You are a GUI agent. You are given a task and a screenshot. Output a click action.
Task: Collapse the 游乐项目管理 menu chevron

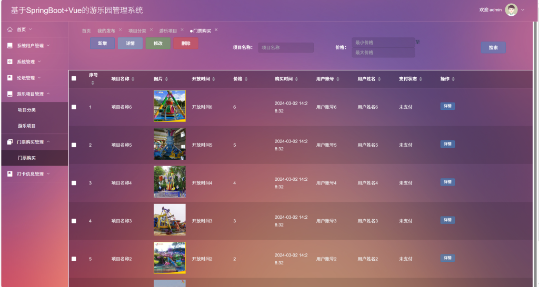[x=48, y=94]
